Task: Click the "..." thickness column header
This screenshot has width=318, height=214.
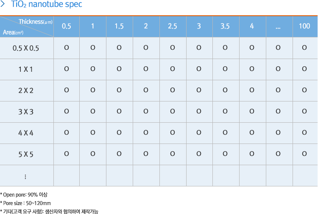Action: (278, 26)
